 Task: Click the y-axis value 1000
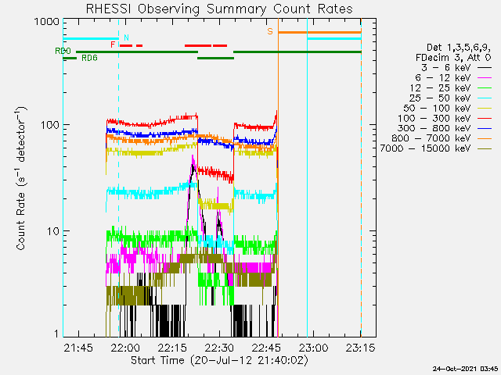pos(47,22)
